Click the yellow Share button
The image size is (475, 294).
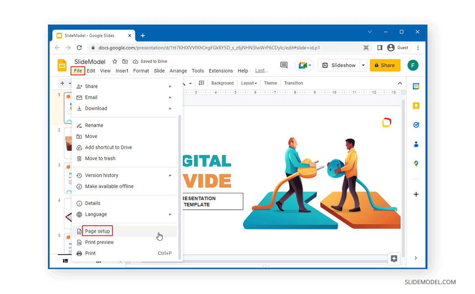coord(385,65)
